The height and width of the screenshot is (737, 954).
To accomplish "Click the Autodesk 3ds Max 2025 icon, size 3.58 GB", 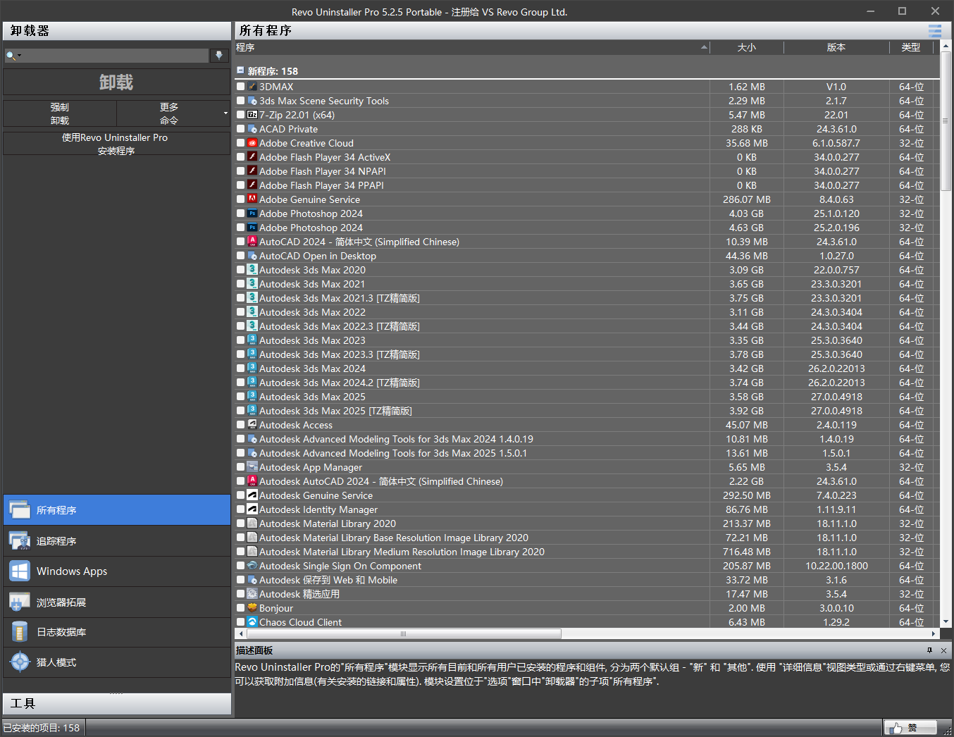I will click(252, 397).
